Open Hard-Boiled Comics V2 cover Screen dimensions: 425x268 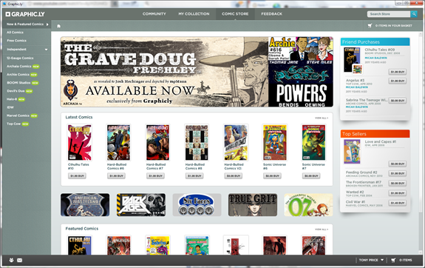pos(236,143)
